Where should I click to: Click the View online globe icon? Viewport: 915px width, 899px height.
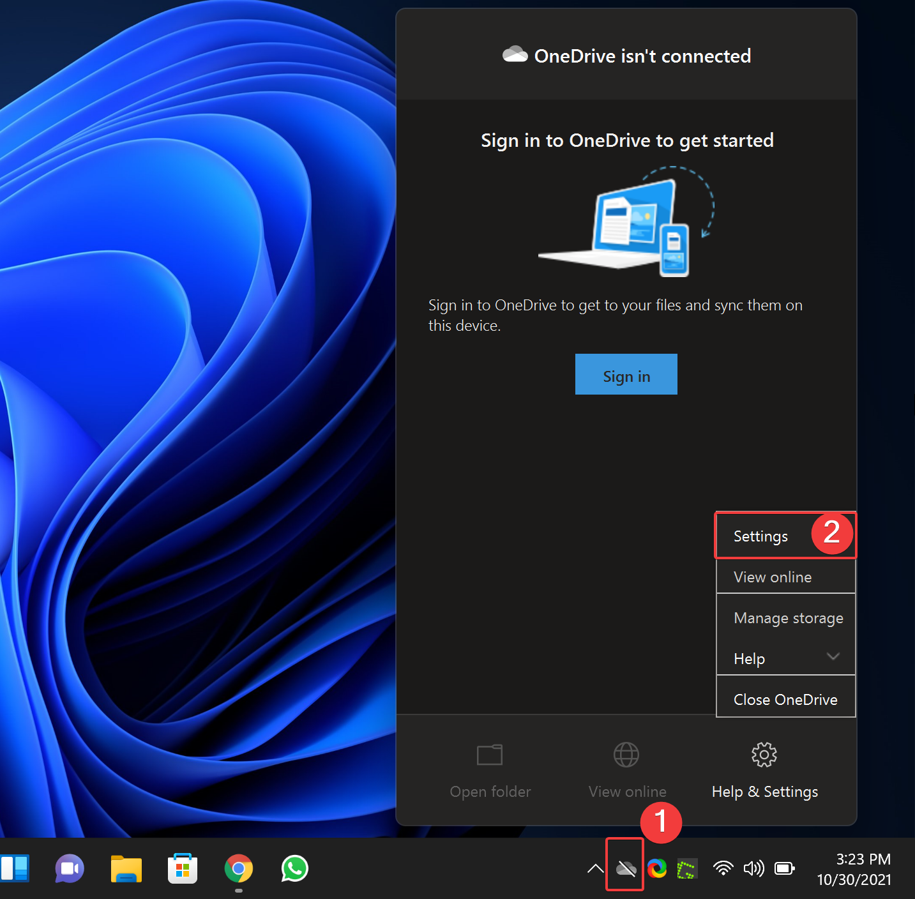626,755
